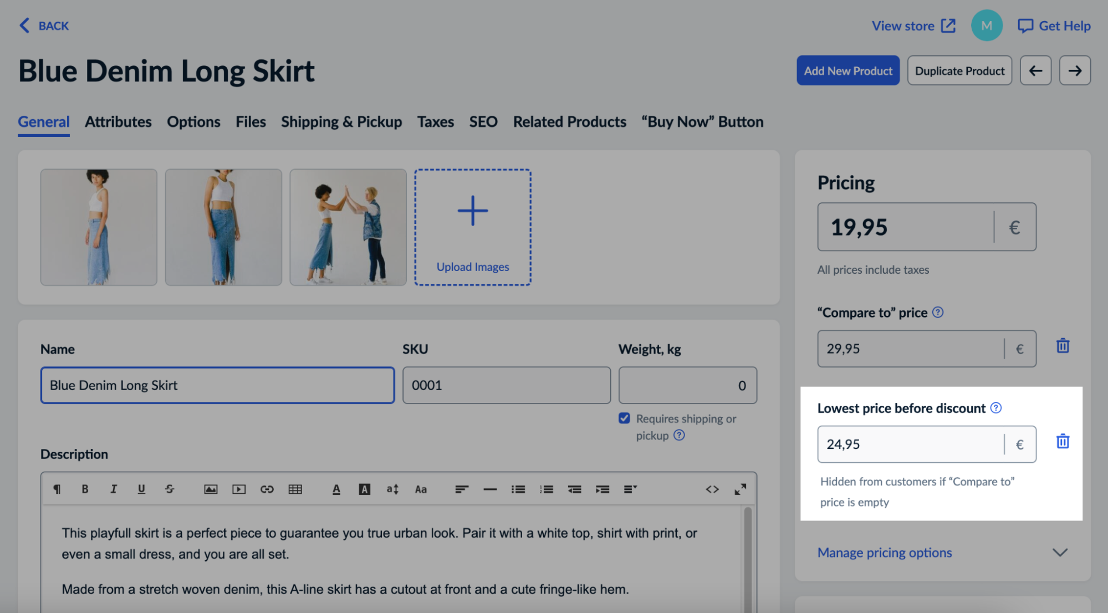The width and height of the screenshot is (1108, 613).
Task: Insert an image into the description
Action: (x=211, y=489)
